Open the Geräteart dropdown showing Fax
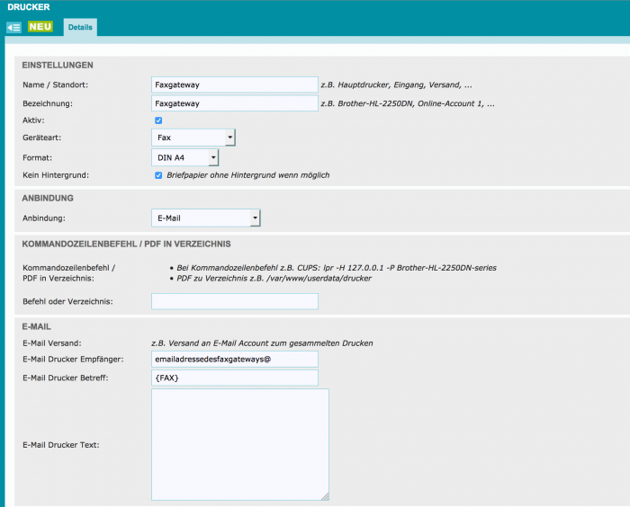 click(x=193, y=138)
